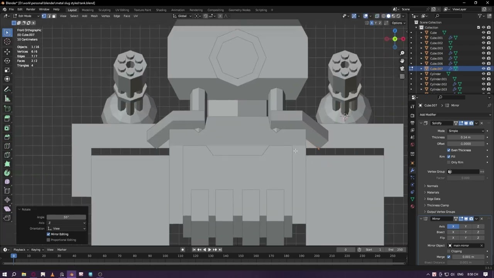494x278 pixels.
Task: Open the Global transform orientation dropdown
Action: pyautogui.click(x=182, y=16)
